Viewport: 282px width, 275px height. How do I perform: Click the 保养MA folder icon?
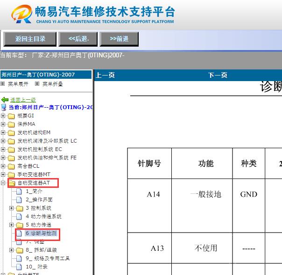(x=11, y=124)
